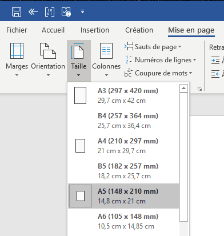Viewport: 224px width, 236px height.
Task: Click the Orientation icon
Action: [48, 51]
